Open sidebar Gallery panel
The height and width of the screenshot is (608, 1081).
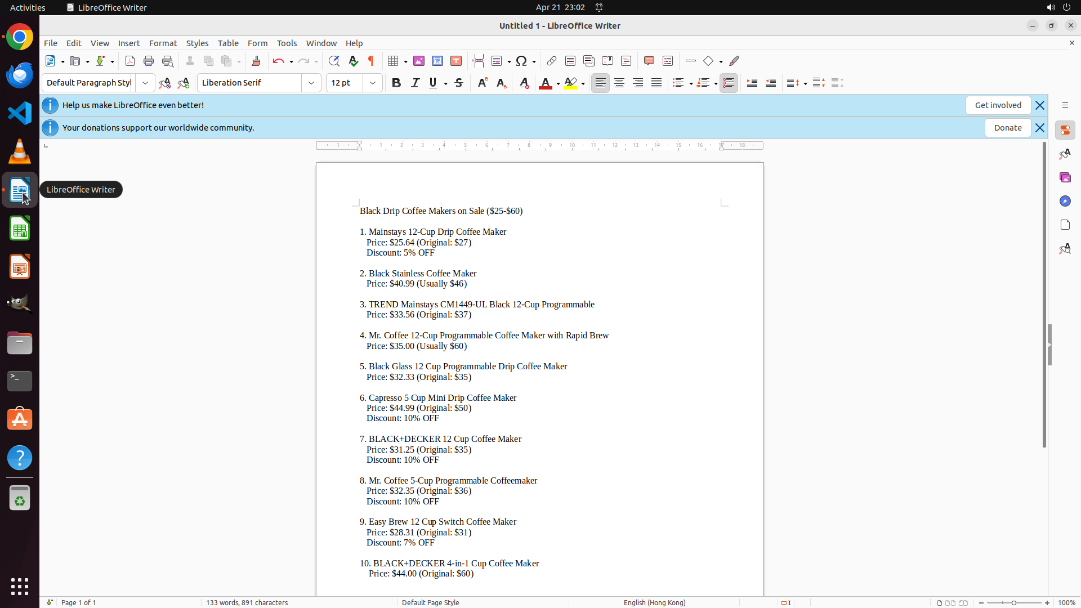[1065, 177]
